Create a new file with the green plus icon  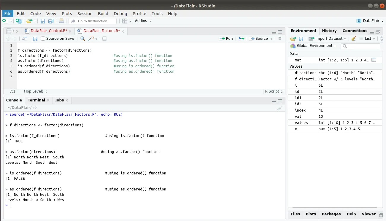point(4,21)
